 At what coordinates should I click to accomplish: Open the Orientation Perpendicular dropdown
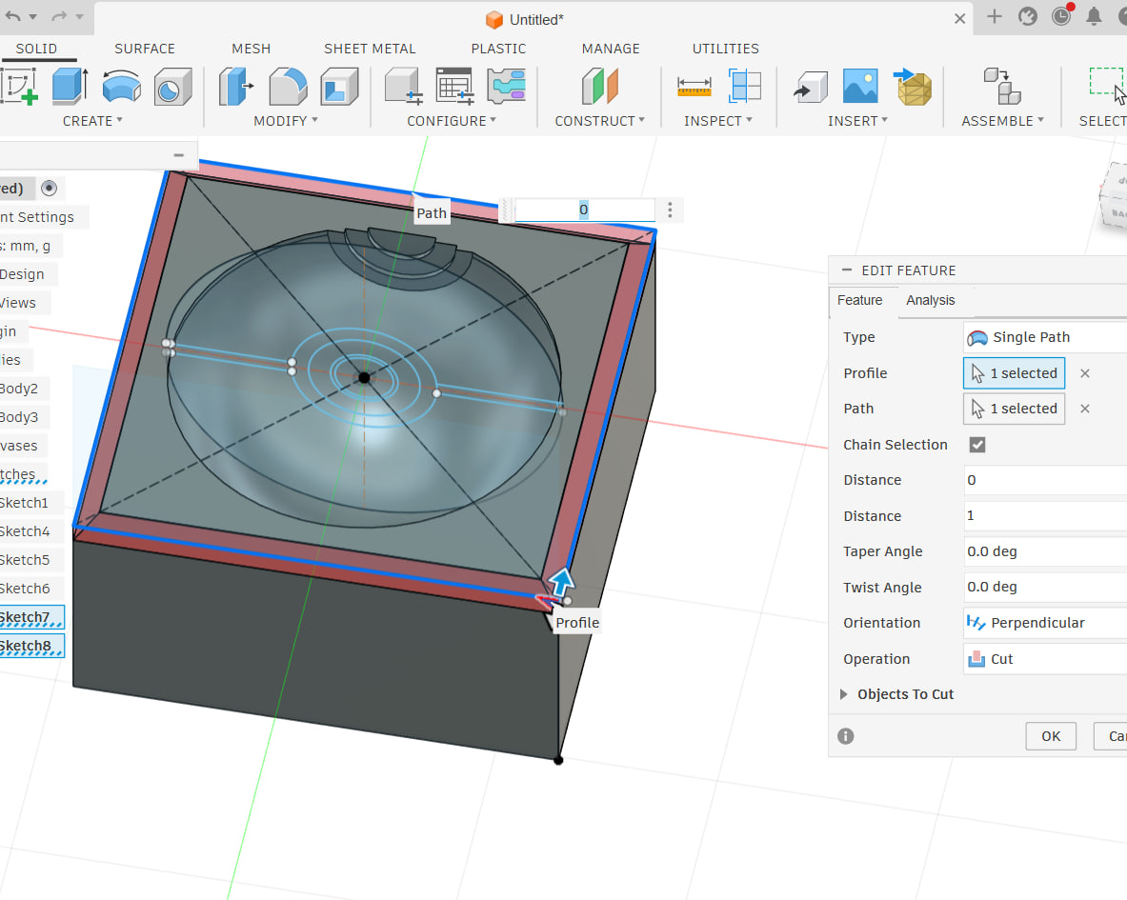(1045, 623)
